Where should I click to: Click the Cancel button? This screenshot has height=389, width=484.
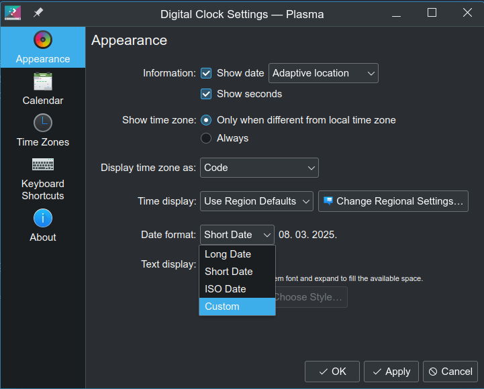pyautogui.click(x=450, y=372)
